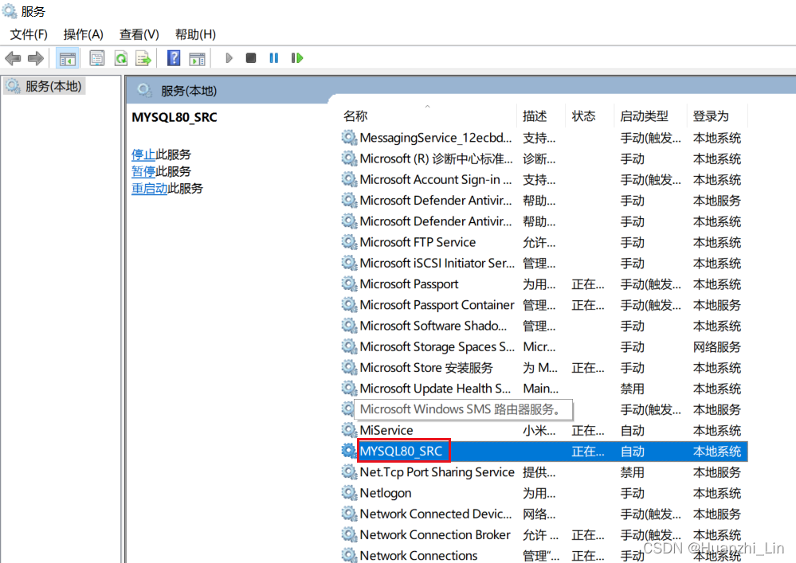Click the Pause Service toolbar icon
796x563 pixels.
[x=274, y=58]
